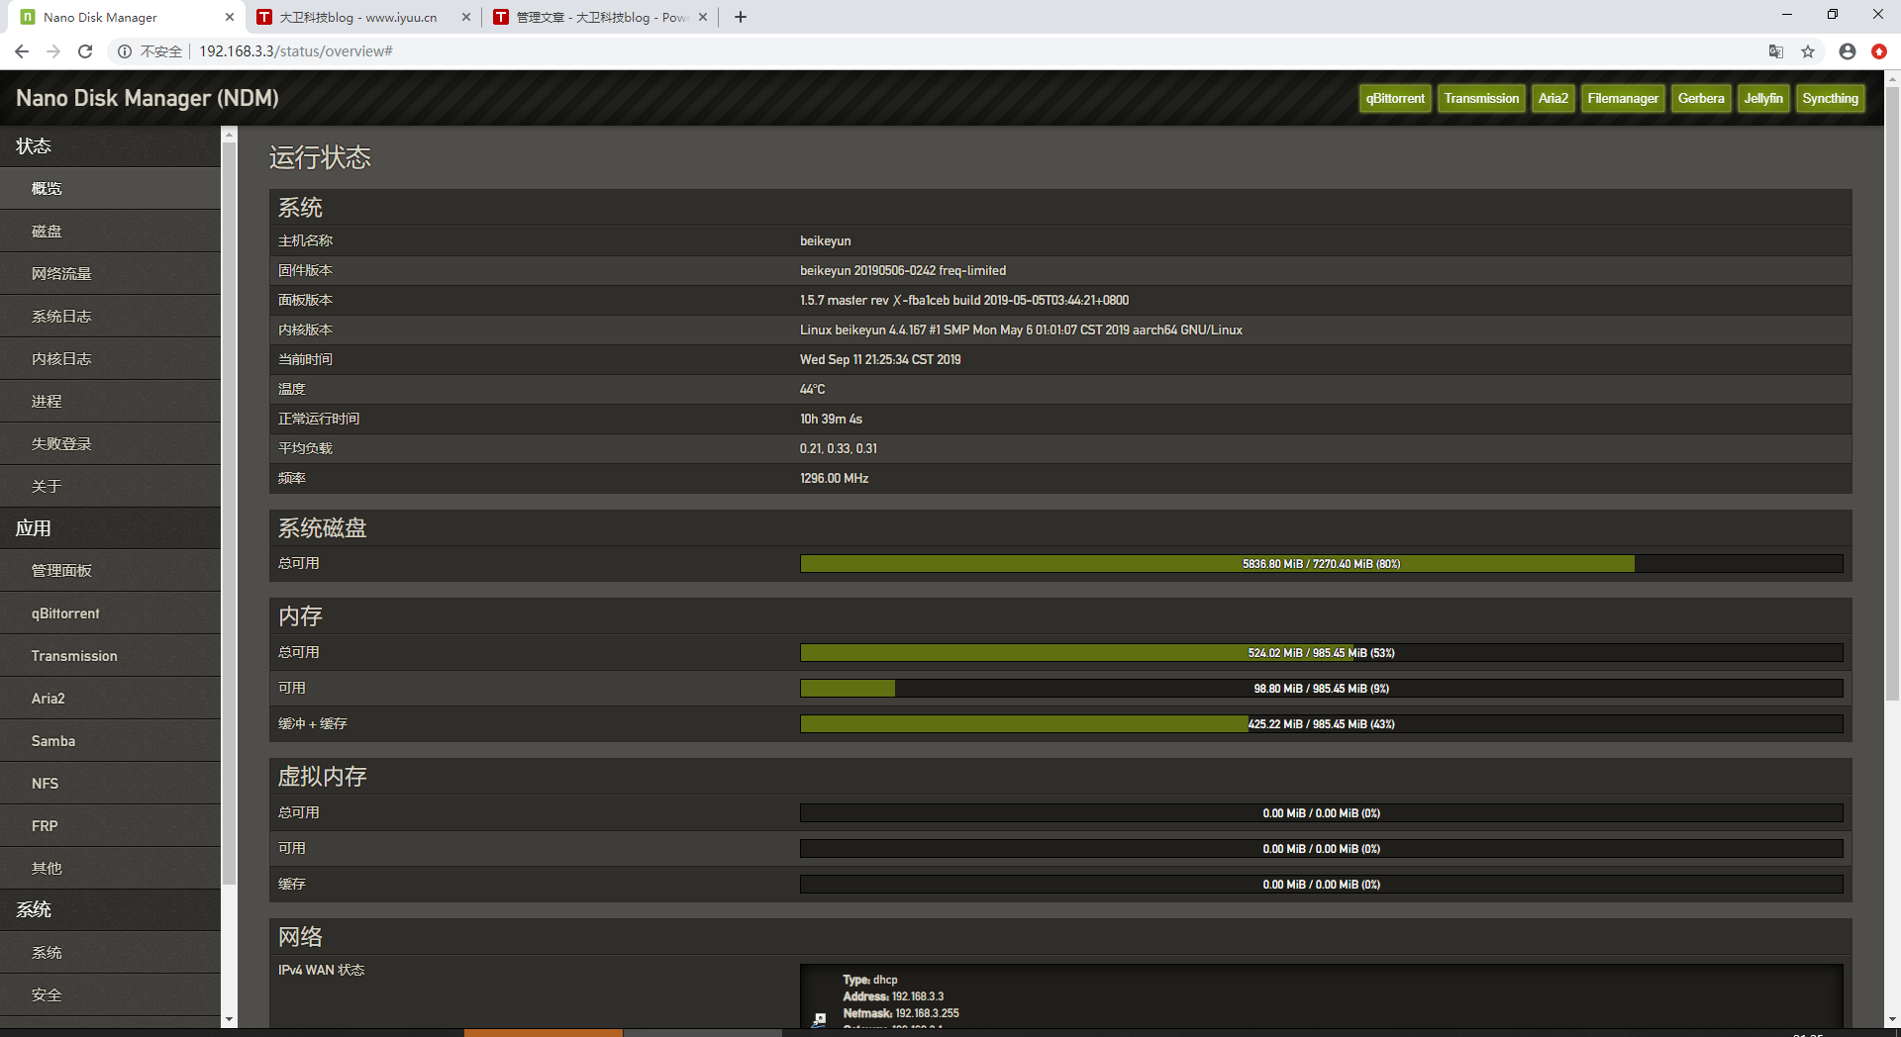Launch Jellyfin from the header buttons
The height and width of the screenshot is (1037, 1901).
coord(1762,98)
